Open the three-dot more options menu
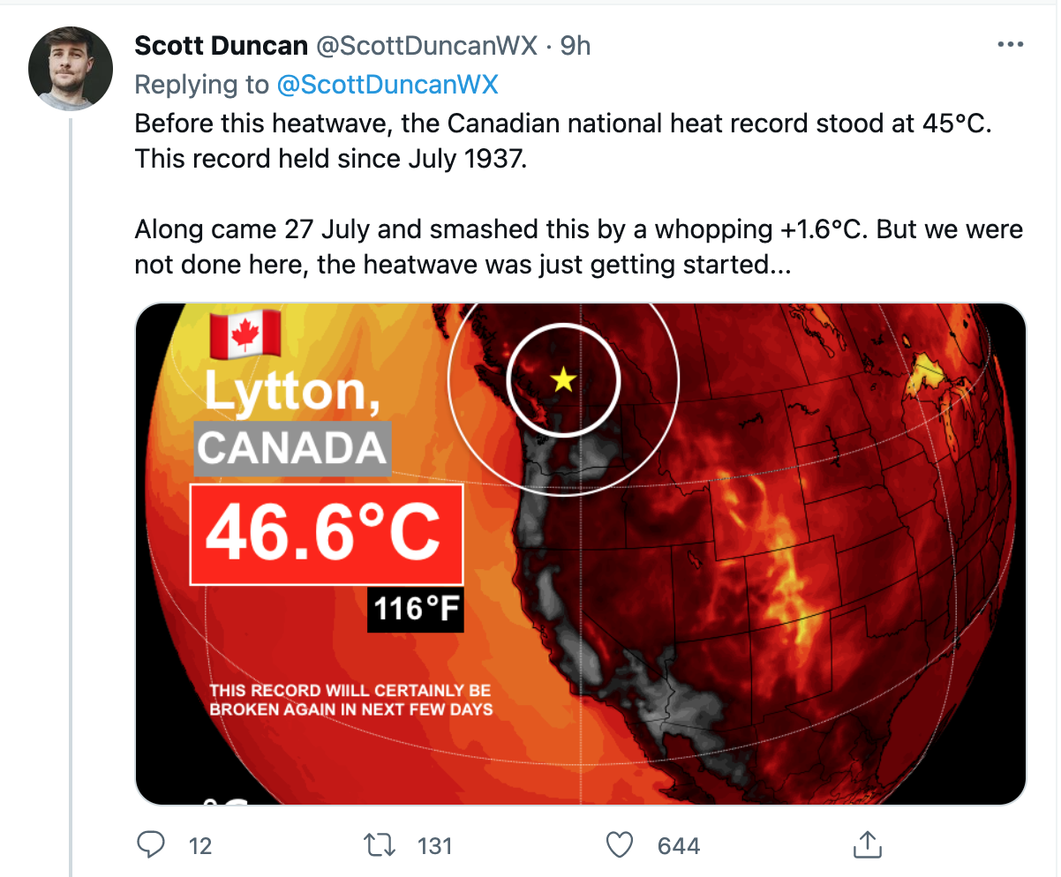1061x877 pixels. (1010, 45)
